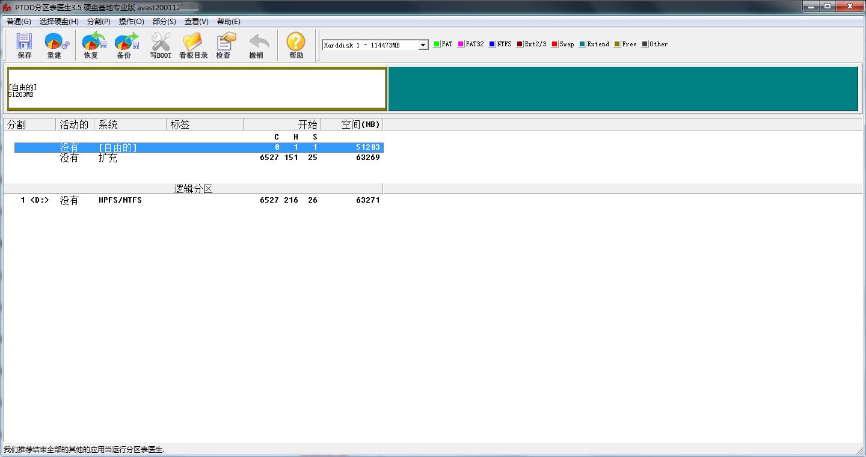Screen dimensions: 866x457
Task: Click the 1 <D:> partition label
Action: [x=35, y=200]
